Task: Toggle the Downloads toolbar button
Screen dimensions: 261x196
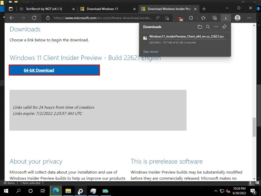Action: point(226,18)
